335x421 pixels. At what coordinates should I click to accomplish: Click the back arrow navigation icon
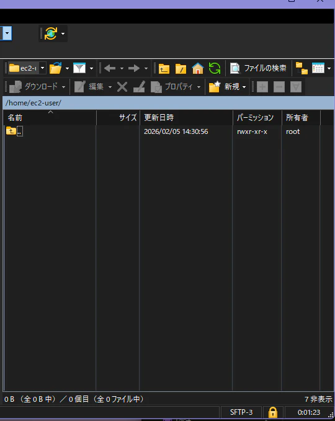110,68
